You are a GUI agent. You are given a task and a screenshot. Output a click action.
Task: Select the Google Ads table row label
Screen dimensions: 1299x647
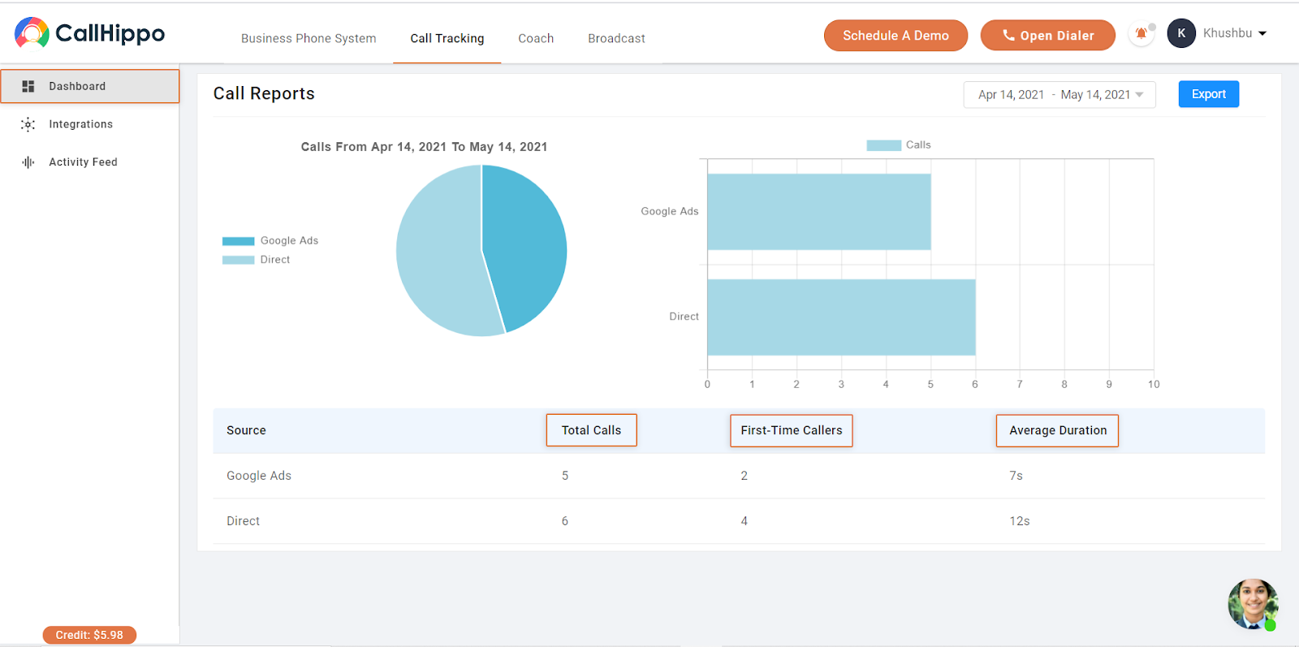259,476
